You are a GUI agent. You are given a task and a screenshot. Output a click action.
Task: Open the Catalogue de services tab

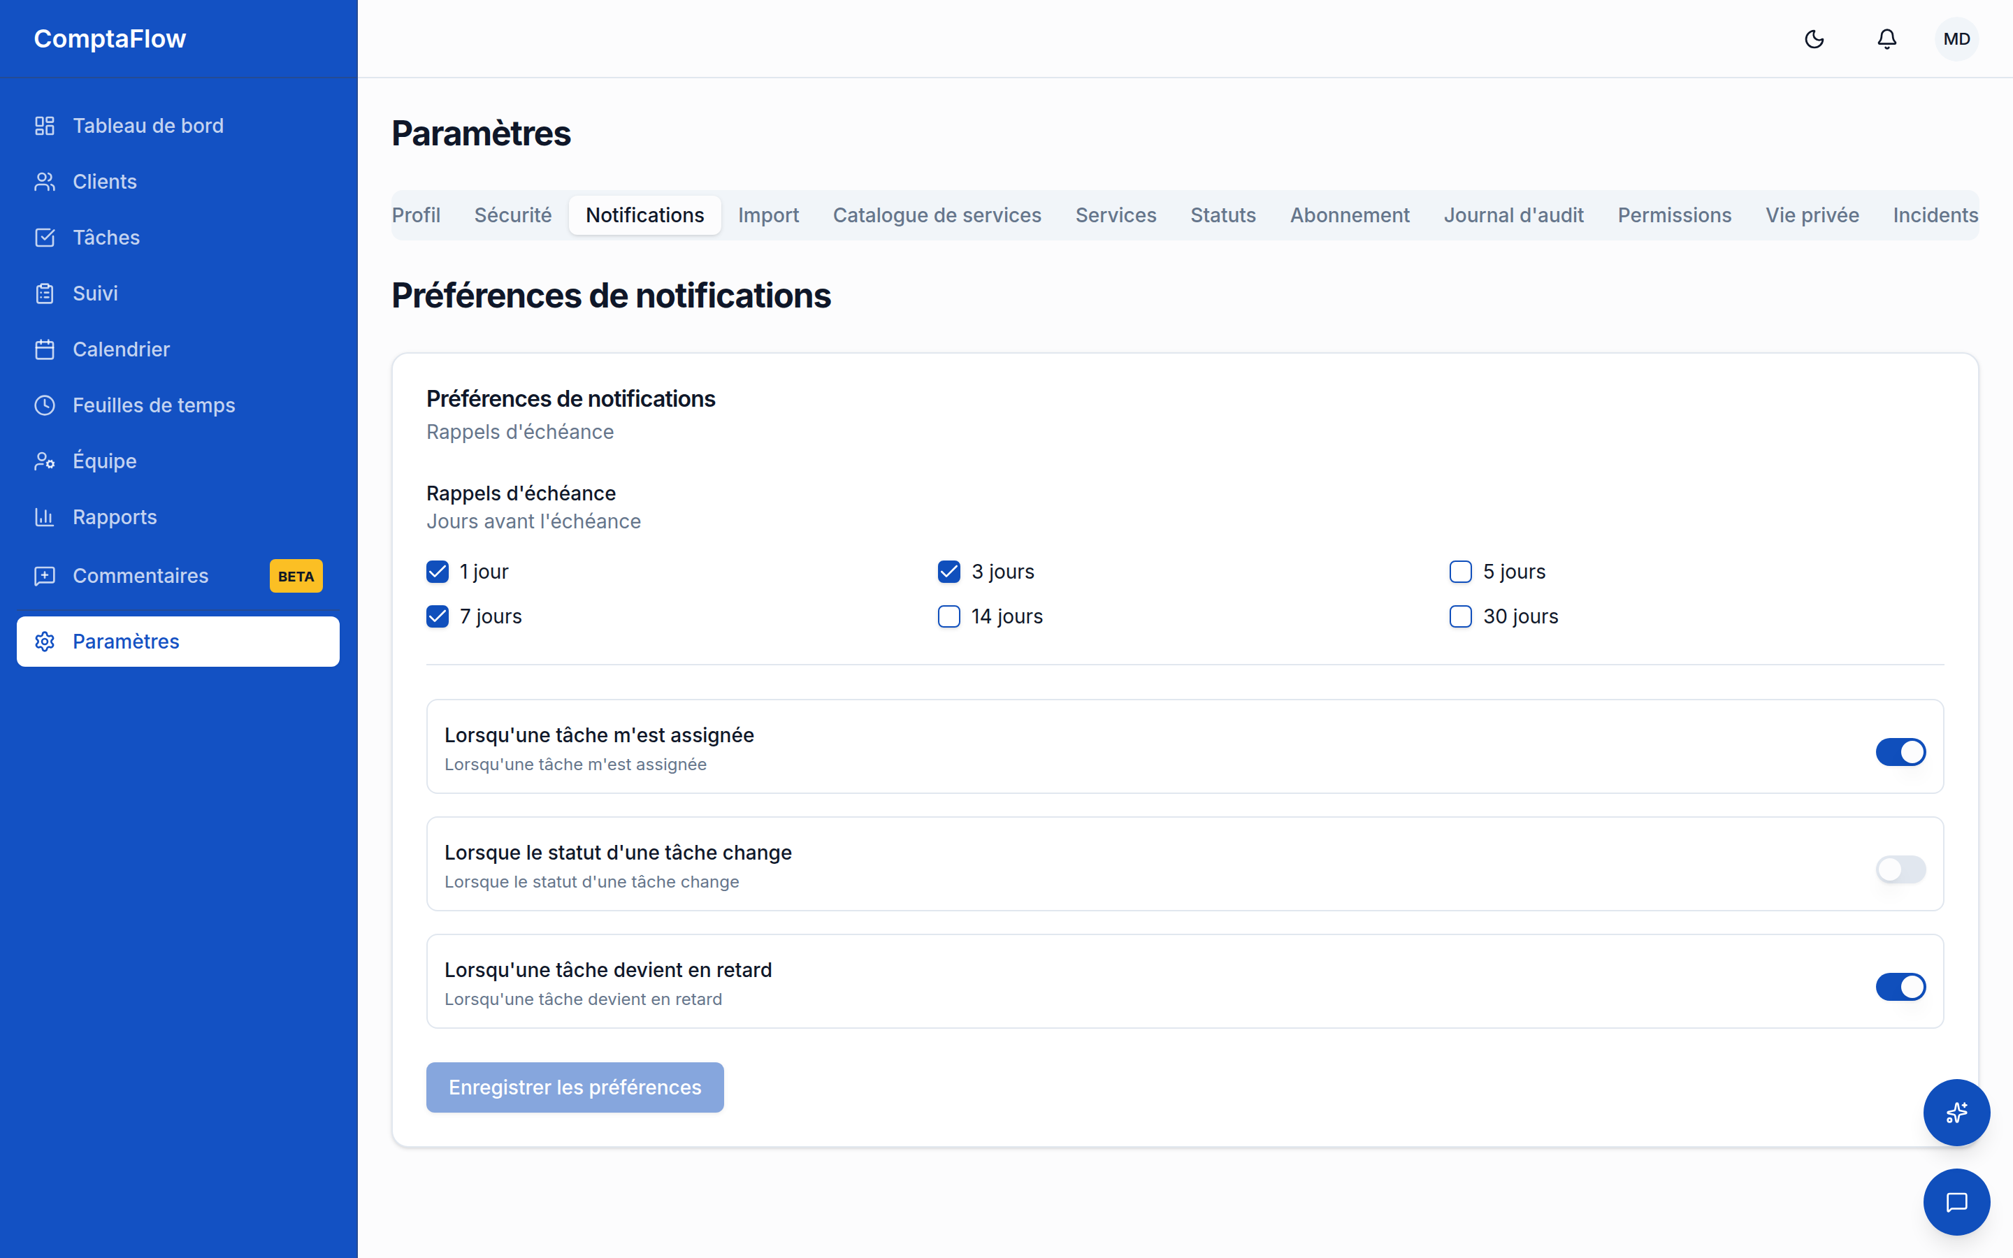937,215
